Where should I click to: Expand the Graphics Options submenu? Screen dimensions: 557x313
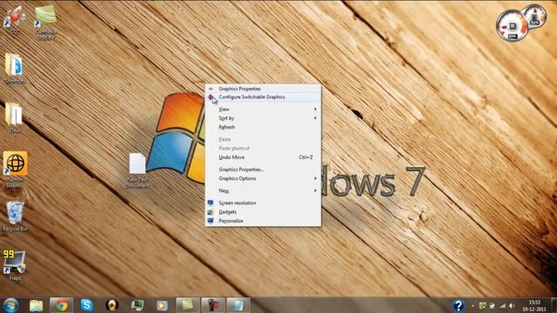(x=263, y=178)
